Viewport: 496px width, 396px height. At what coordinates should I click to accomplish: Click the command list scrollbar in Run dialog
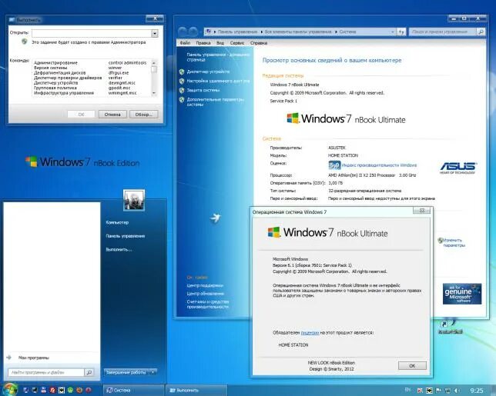point(154,78)
